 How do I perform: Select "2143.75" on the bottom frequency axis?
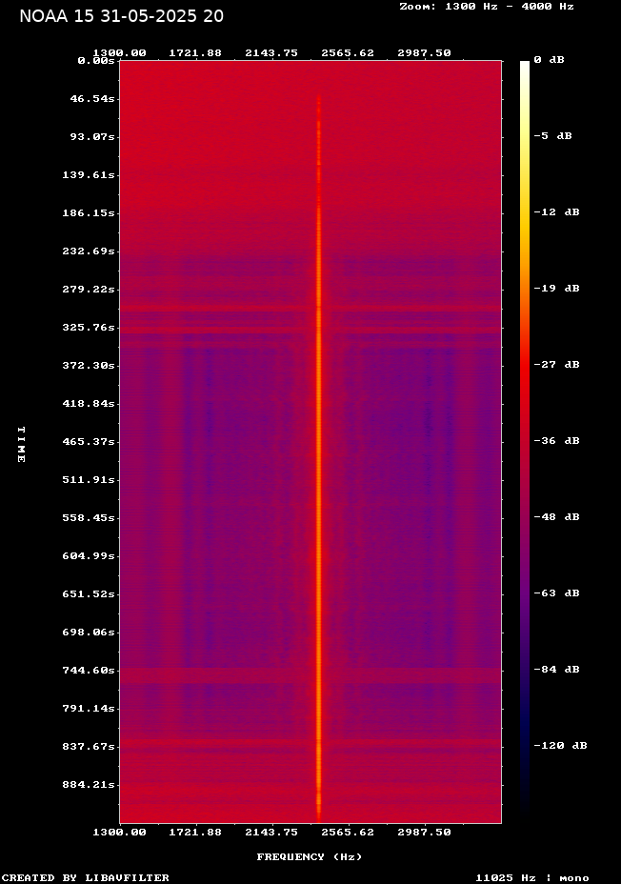(x=271, y=833)
